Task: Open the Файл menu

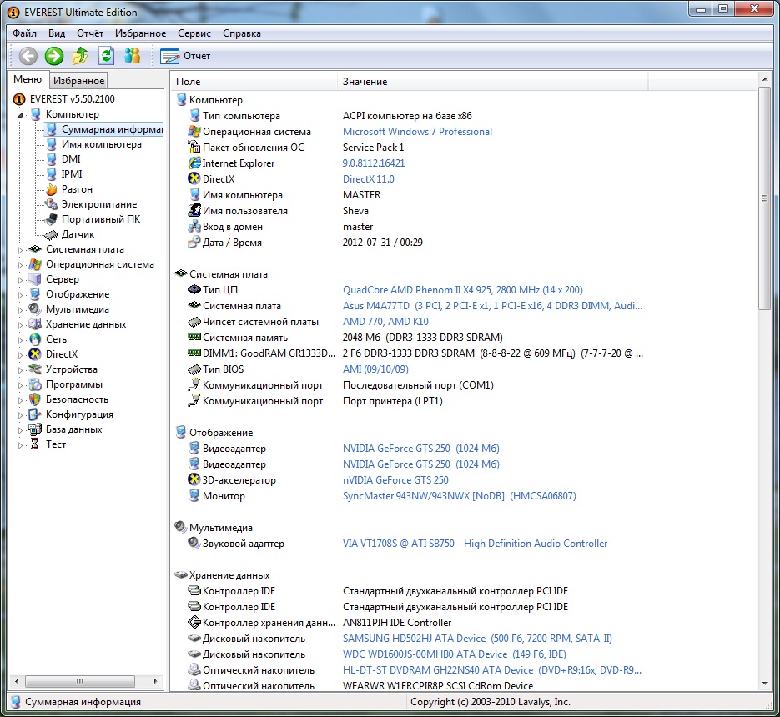Action: point(24,33)
